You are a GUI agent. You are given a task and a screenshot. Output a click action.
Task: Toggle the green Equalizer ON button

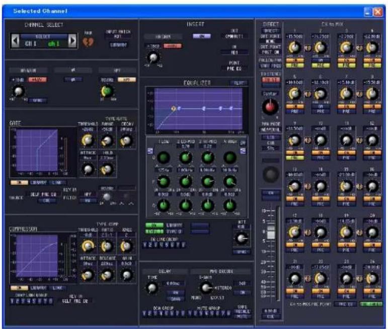[154, 225]
